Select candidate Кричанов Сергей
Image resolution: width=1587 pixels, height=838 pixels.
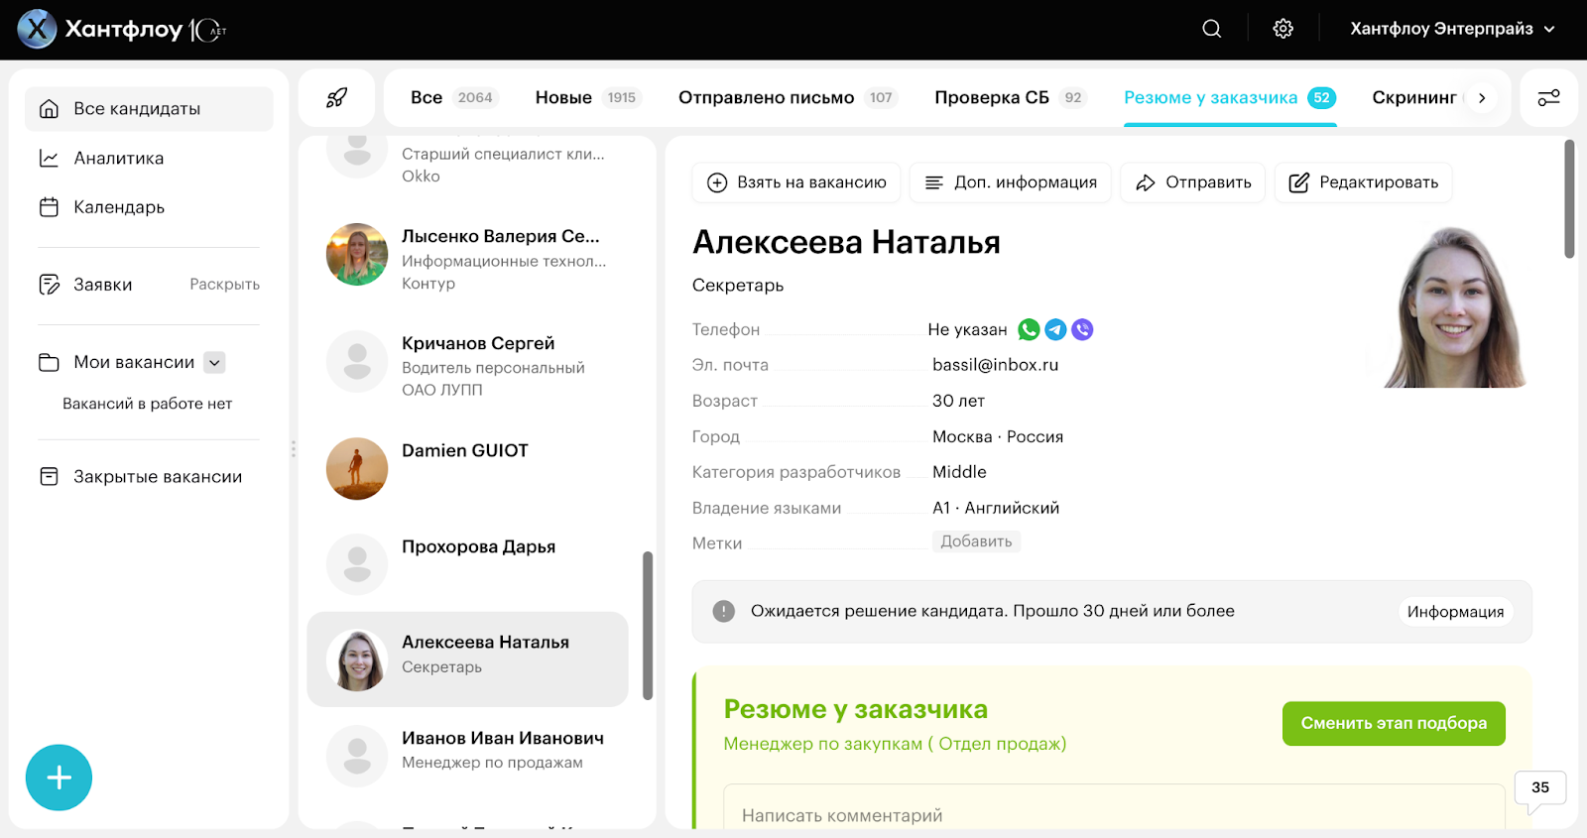[x=468, y=366]
